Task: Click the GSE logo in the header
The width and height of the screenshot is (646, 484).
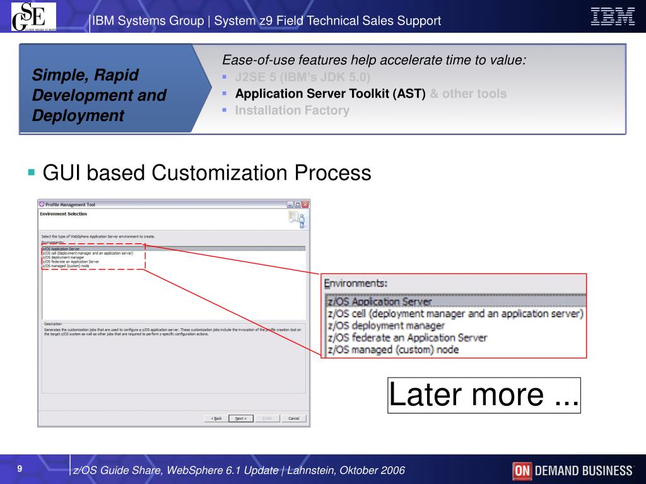Action: point(34,16)
